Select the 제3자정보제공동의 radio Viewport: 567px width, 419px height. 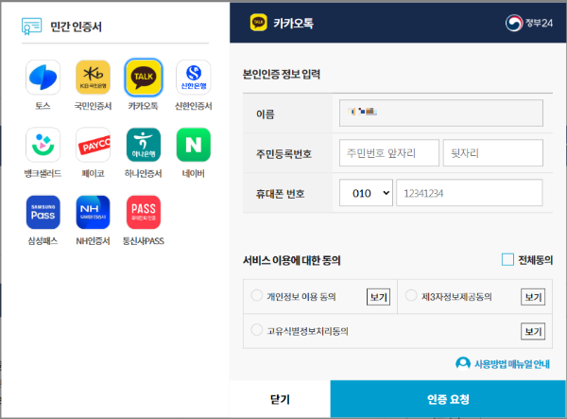(411, 296)
